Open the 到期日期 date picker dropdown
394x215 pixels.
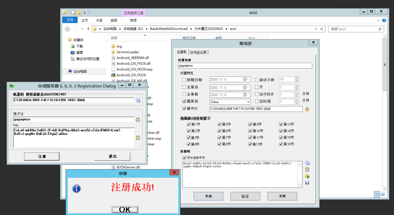point(247,79)
